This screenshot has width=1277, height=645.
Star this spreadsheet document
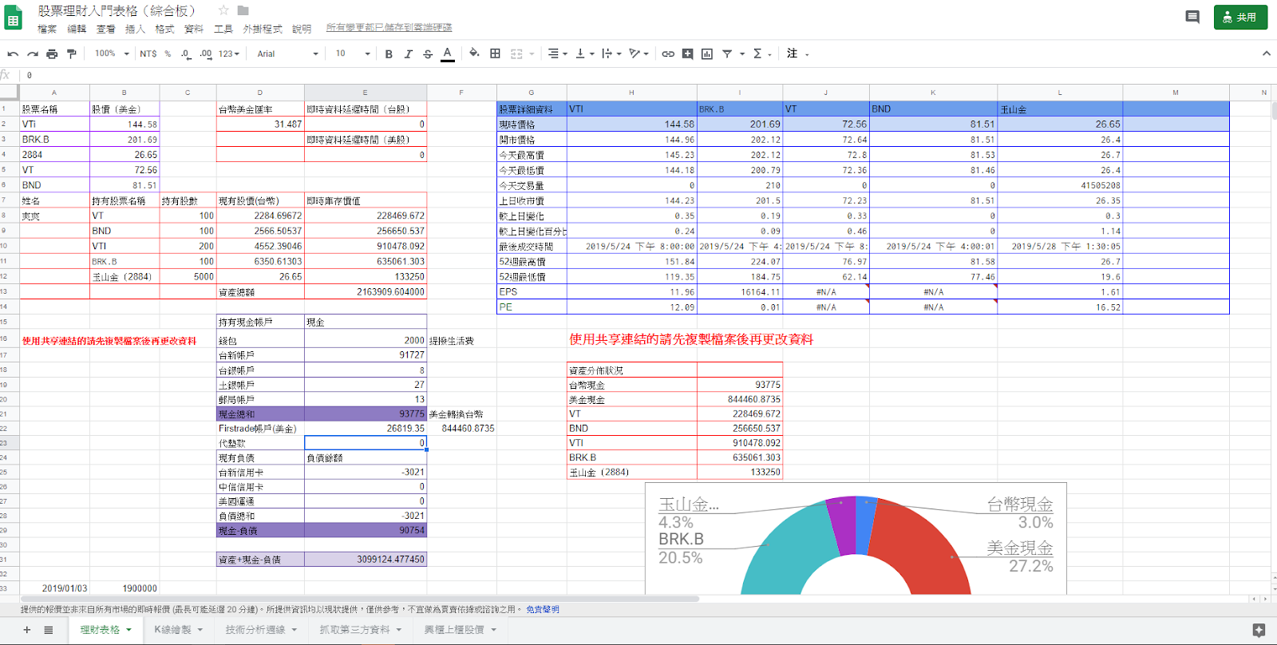click(223, 10)
